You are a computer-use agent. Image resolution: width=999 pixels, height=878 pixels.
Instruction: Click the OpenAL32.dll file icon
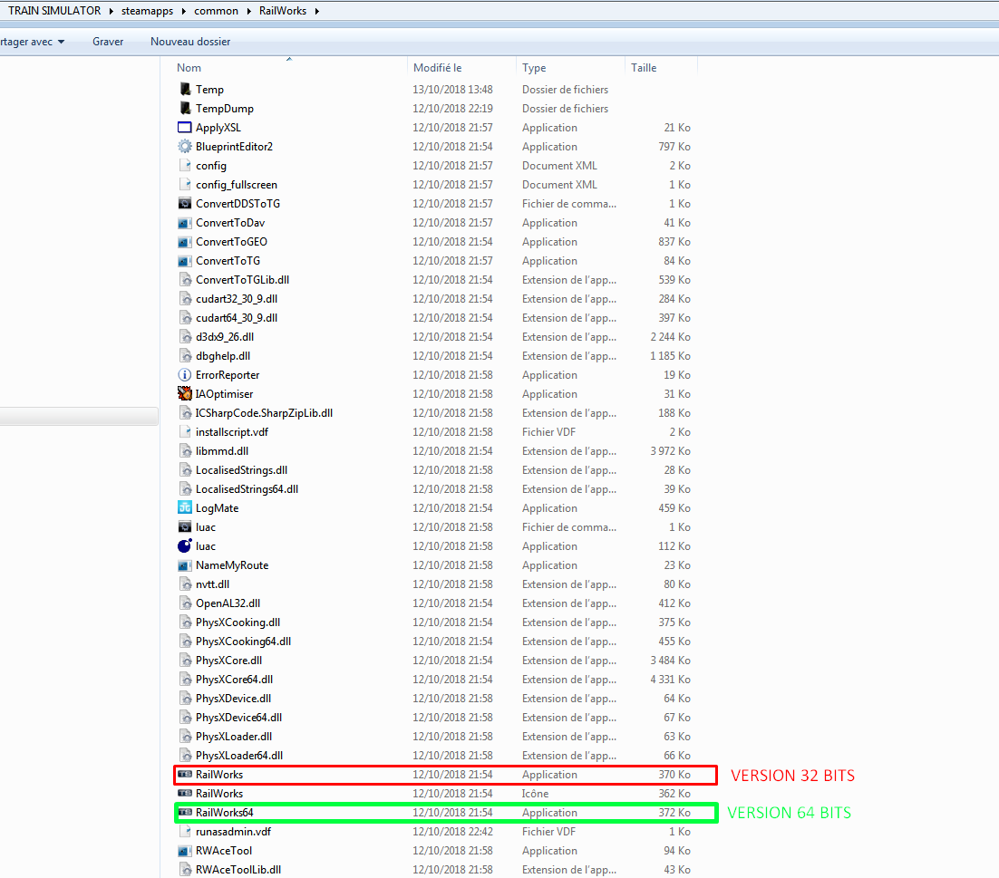click(x=185, y=603)
